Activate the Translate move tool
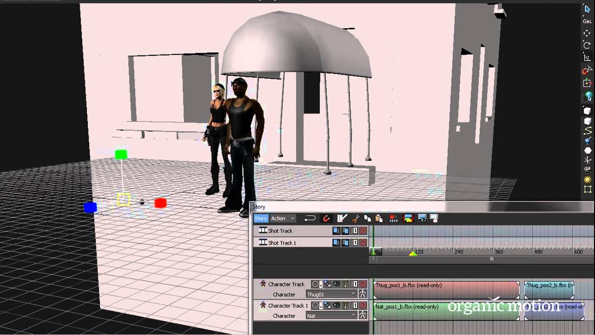 pos(587,33)
